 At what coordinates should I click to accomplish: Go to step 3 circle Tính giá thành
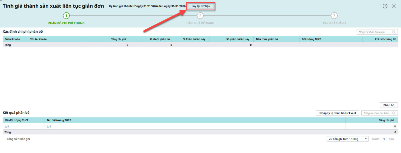334,16
